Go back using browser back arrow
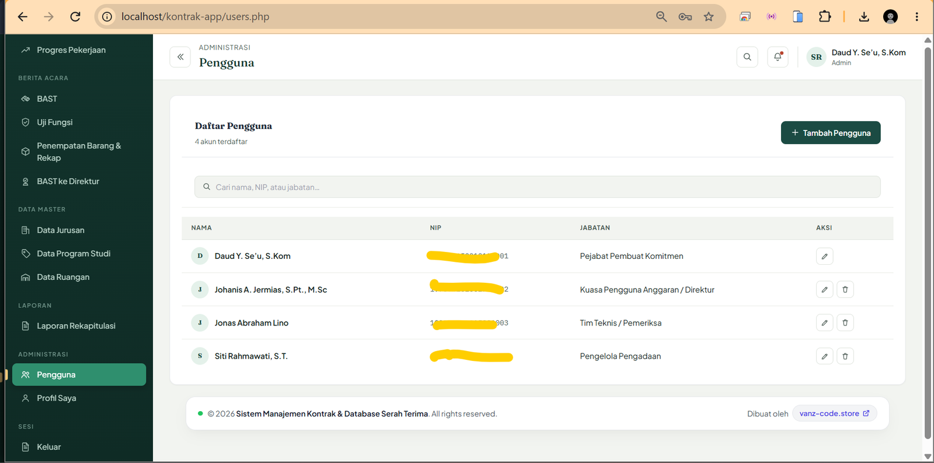 (x=22, y=16)
